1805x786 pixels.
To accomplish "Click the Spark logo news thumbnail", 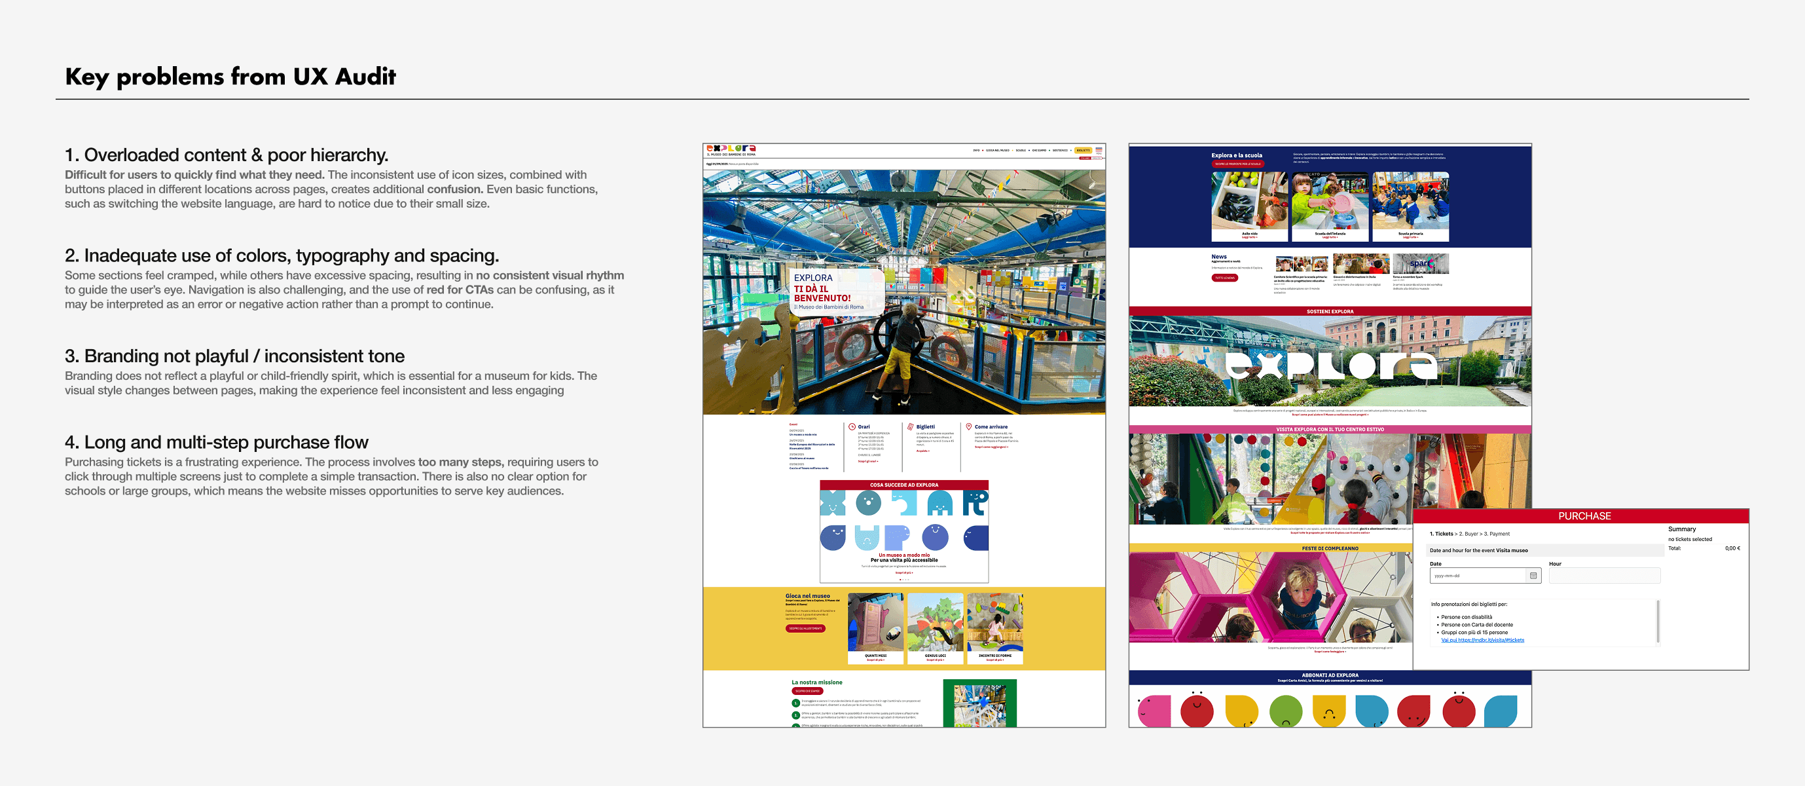I will tap(1420, 263).
